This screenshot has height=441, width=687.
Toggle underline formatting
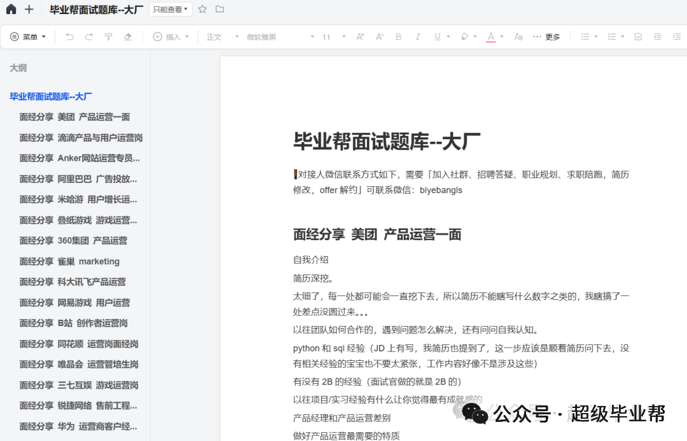(x=436, y=36)
